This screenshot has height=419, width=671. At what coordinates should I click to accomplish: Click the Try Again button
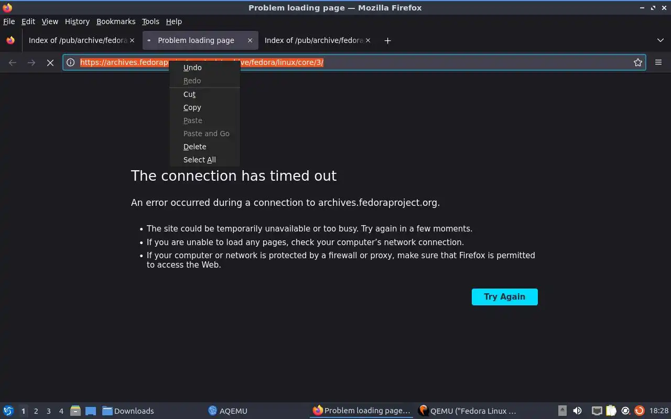[x=505, y=297]
